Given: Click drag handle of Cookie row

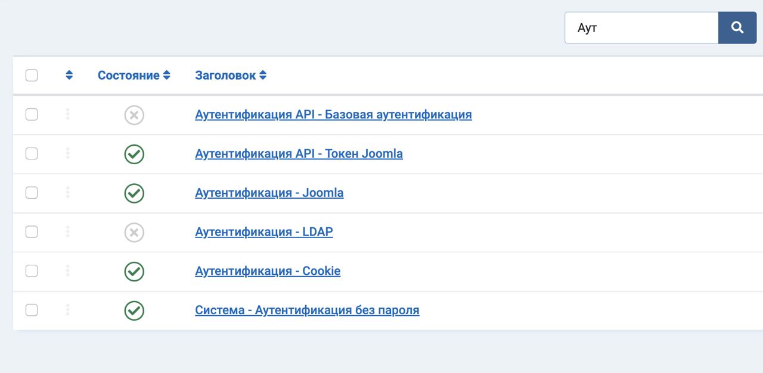Looking at the screenshot, I should [68, 271].
